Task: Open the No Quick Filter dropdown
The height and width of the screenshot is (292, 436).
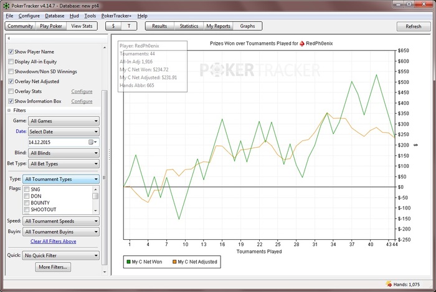Action: coord(60,255)
